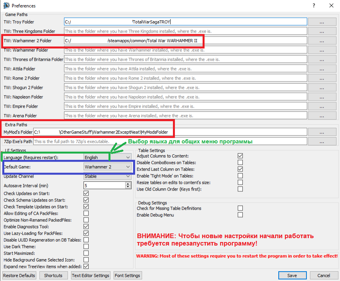The image size is (340, 281).
Task: Toggle Extend Last Column on Tables
Action: (240, 169)
